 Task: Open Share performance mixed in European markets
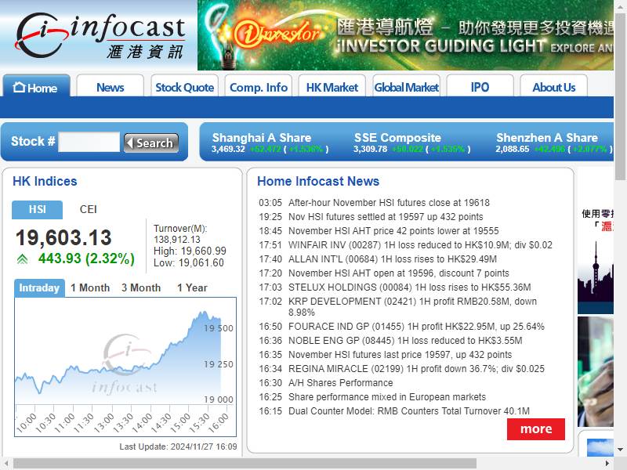pos(387,397)
